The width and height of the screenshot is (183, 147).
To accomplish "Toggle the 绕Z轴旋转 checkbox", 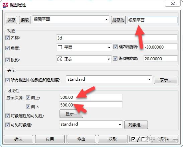I will point(115,47).
